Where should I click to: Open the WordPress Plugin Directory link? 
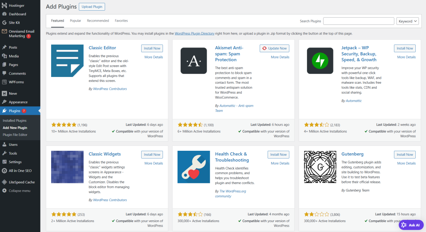click(195, 34)
